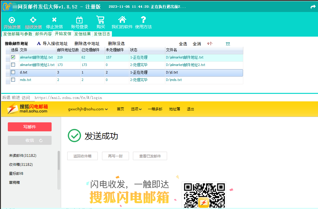Click the 购买 shopping cart icon
This screenshot has height=209, width=318.
(100, 20)
